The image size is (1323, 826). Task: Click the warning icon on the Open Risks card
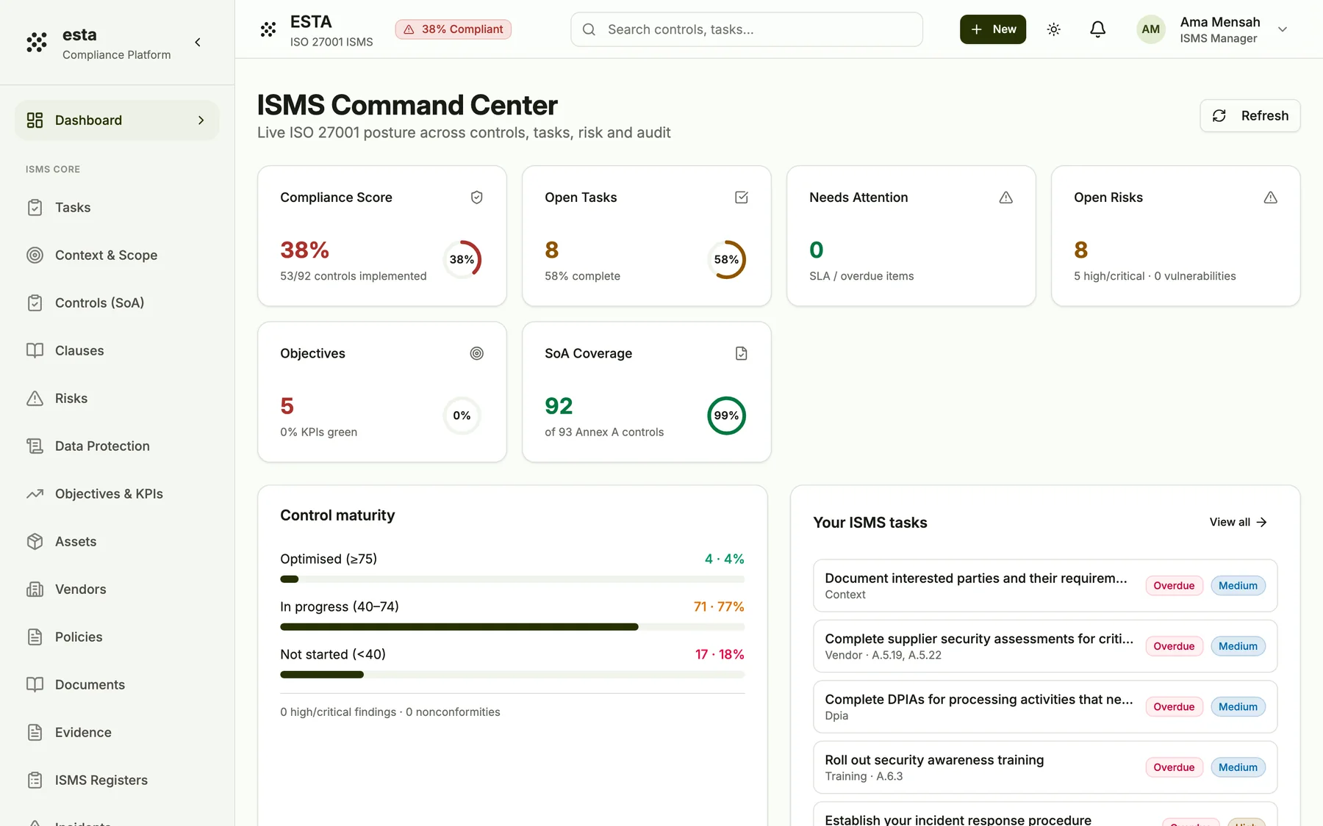coord(1270,198)
